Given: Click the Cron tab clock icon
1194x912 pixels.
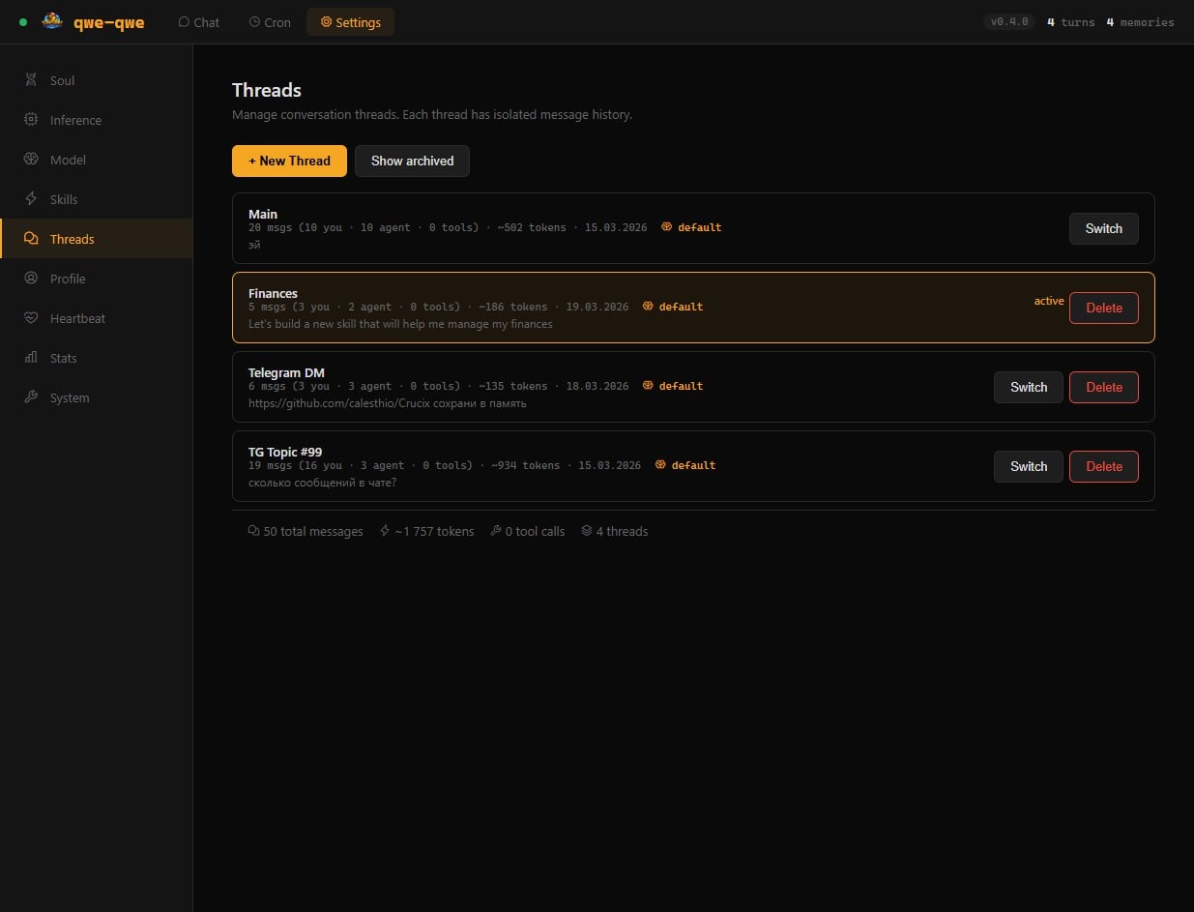Looking at the screenshot, I should pyautogui.click(x=254, y=22).
